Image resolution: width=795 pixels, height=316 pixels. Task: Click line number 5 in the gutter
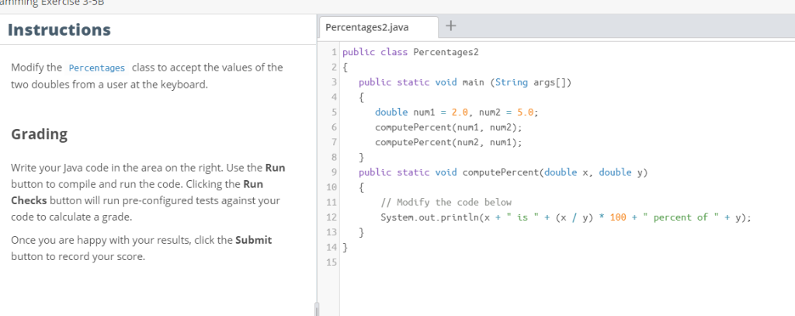(x=334, y=112)
